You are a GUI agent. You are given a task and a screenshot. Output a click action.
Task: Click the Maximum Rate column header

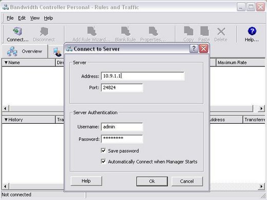(x=241, y=62)
